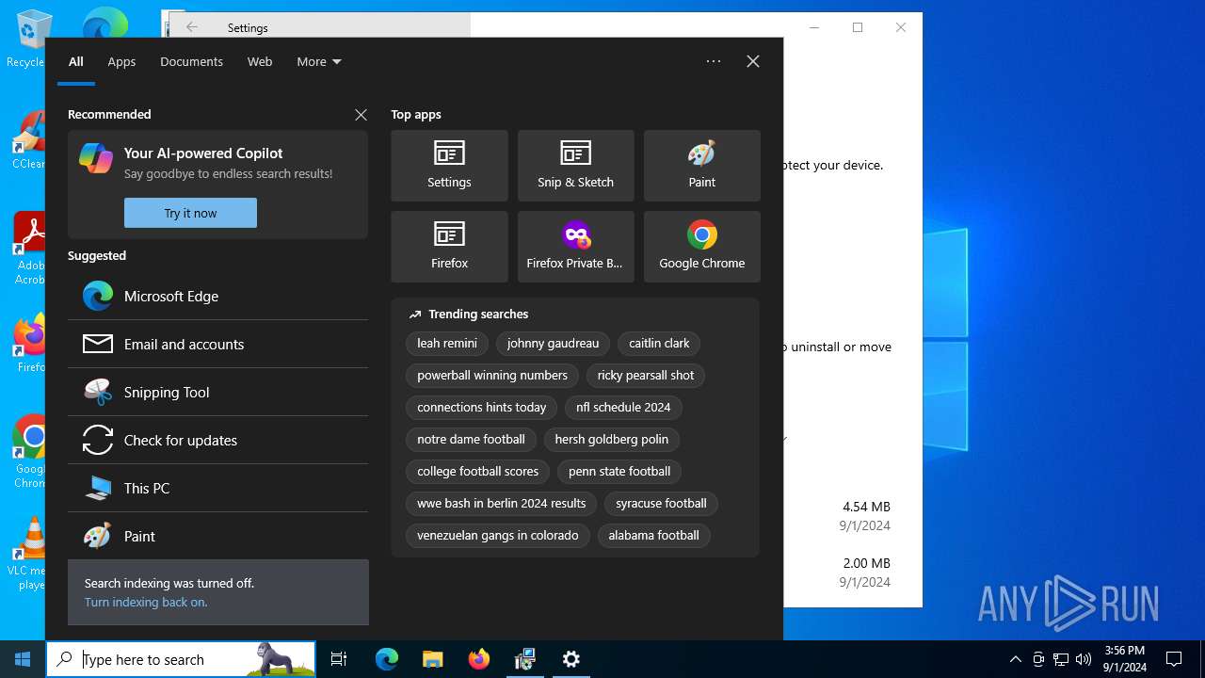The height and width of the screenshot is (678, 1205).
Task: Click the back arrow in Settings window
Action: click(x=192, y=27)
